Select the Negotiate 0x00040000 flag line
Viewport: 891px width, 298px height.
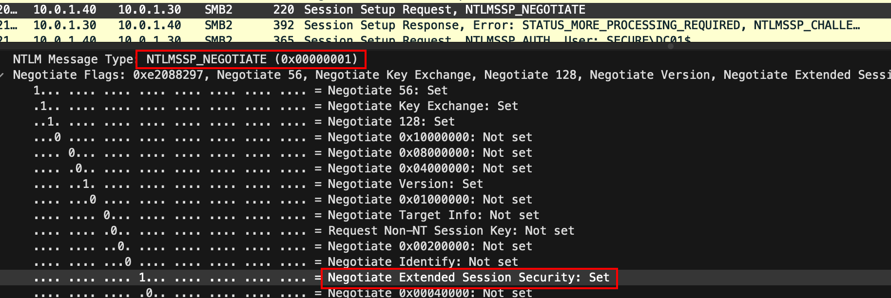tap(429, 293)
